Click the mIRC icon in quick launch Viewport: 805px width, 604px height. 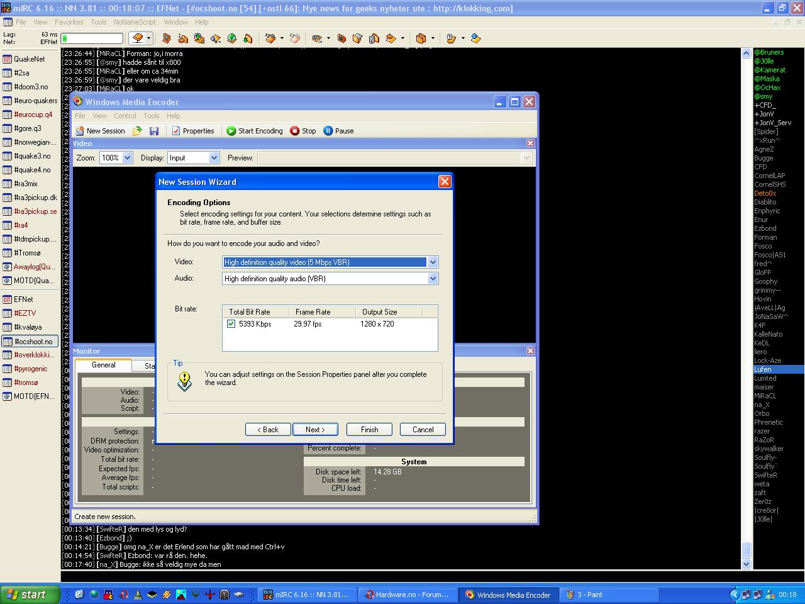pos(109,595)
